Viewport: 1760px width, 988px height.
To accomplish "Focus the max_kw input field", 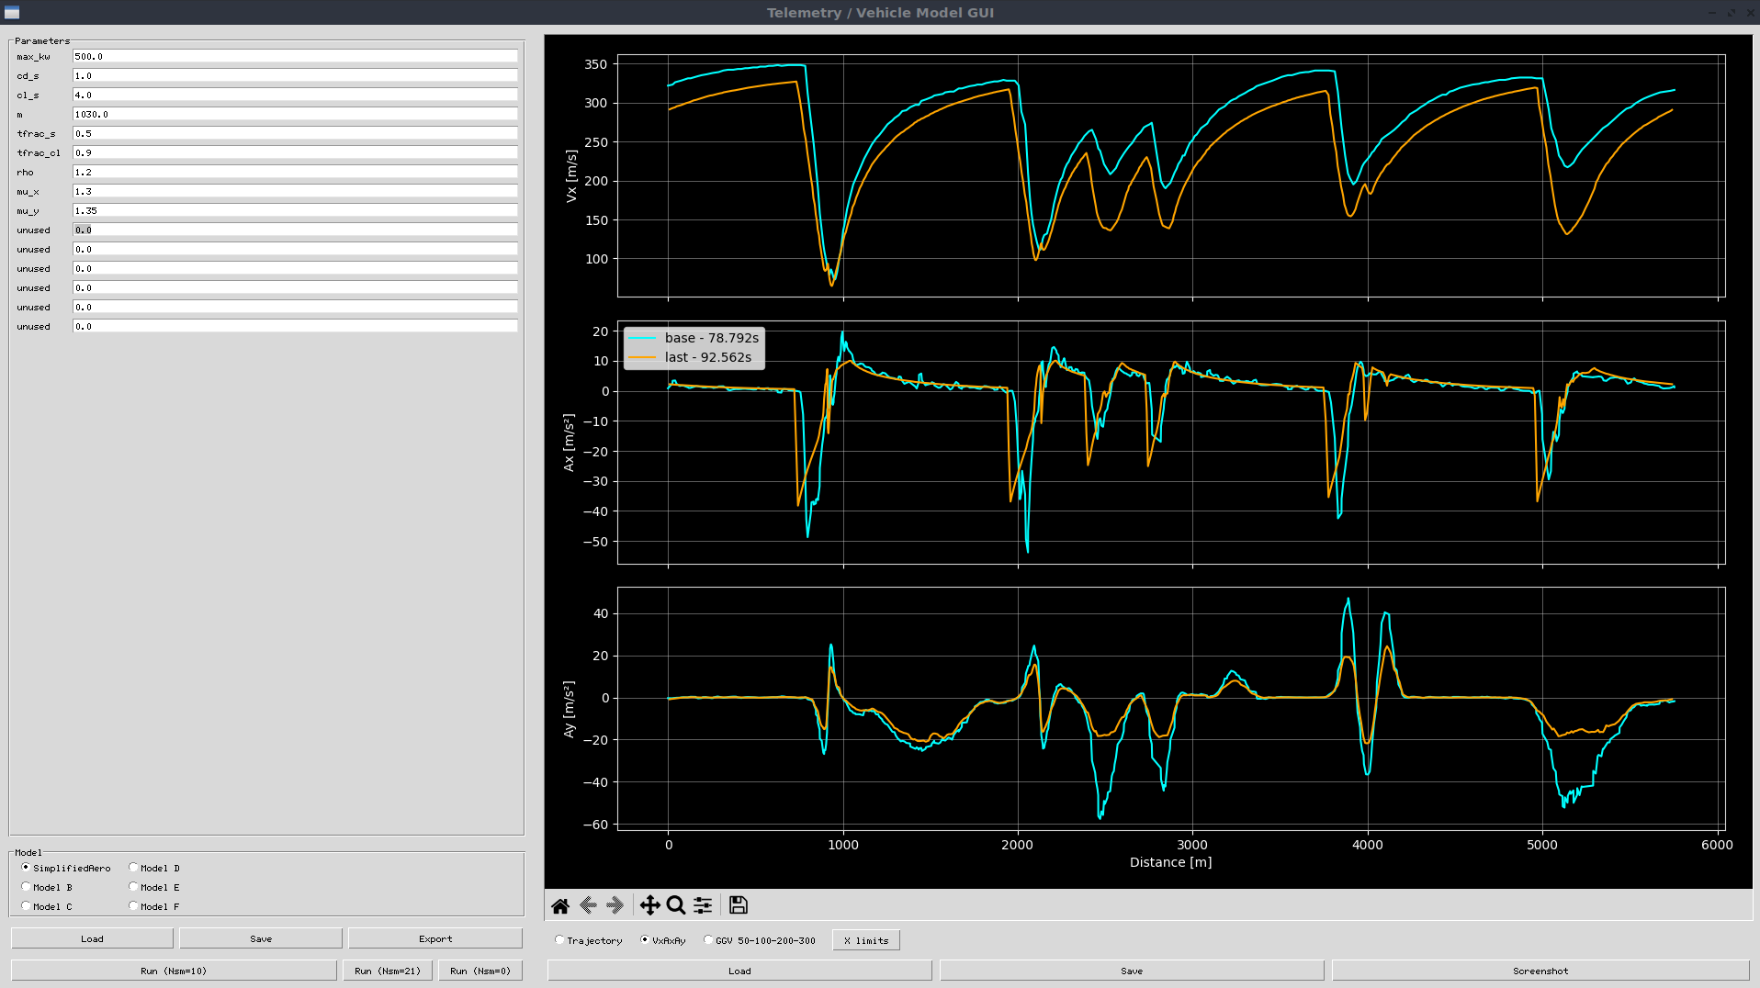I will click(x=295, y=56).
